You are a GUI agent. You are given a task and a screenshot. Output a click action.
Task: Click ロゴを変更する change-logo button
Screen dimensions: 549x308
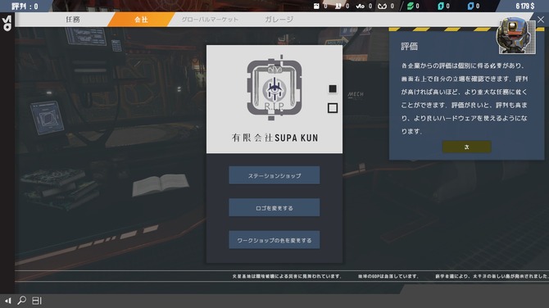(x=274, y=207)
